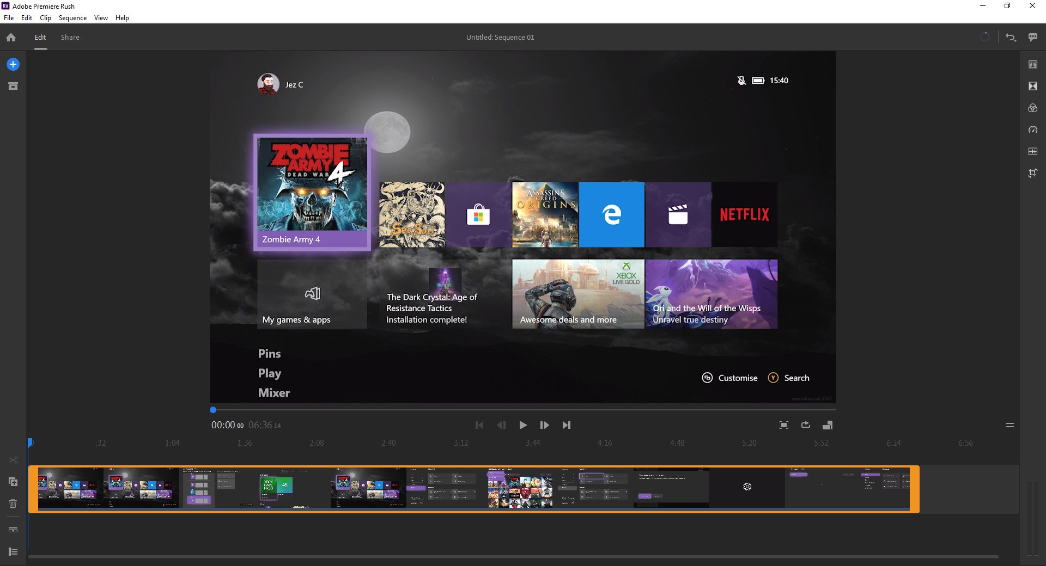Open the Clip menu
The width and height of the screenshot is (1046, 566).
(45, 18)
